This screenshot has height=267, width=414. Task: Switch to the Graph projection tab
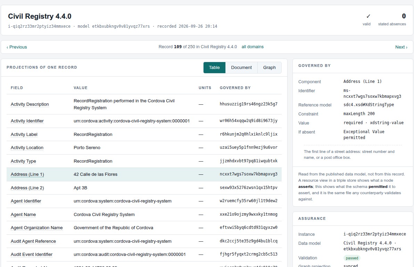[x=269, y=68]
